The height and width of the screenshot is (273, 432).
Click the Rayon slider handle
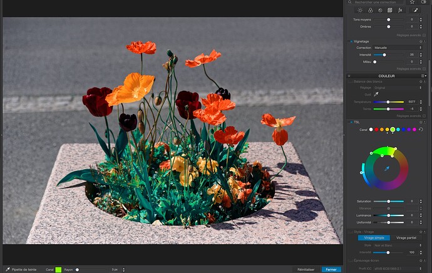click(x=77, y=270)
